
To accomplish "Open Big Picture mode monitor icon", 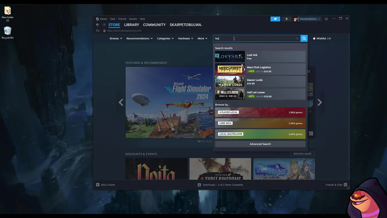I will click(x=326, y=19).
